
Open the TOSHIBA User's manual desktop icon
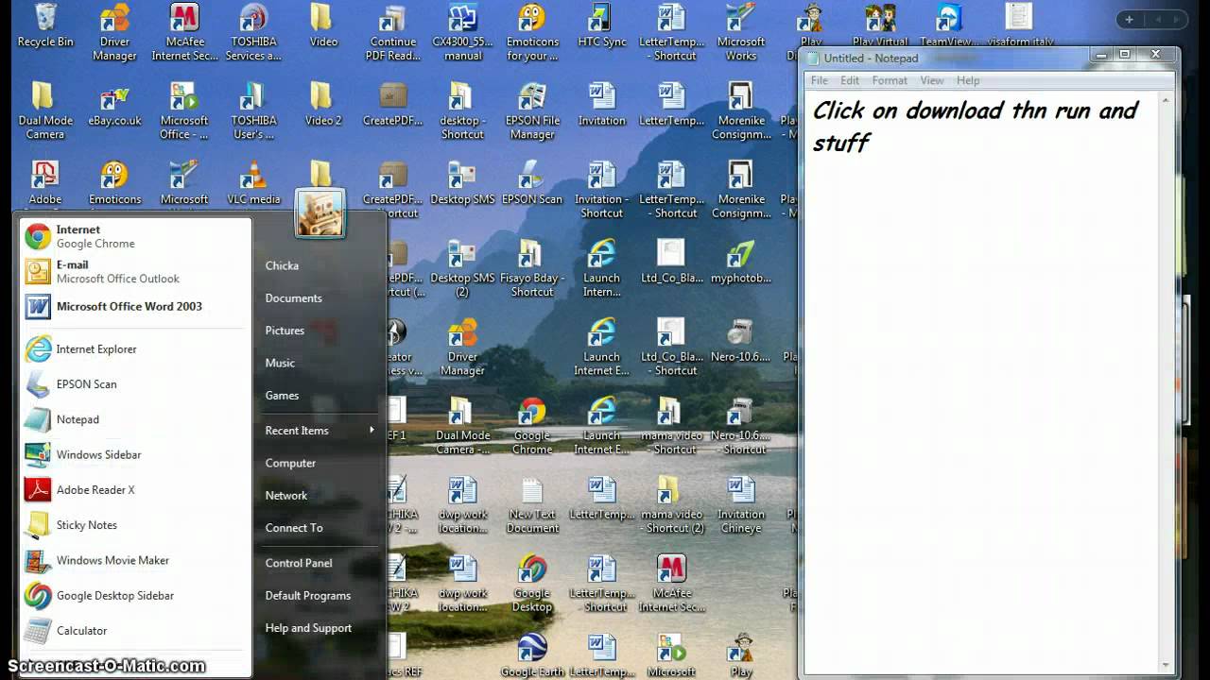tap(253, 111)
